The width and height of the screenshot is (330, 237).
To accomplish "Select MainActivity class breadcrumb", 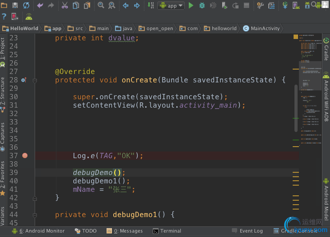I will tap(261, 28).
